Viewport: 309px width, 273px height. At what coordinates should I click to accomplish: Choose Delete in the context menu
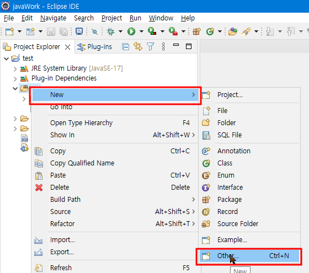(115, 188)
